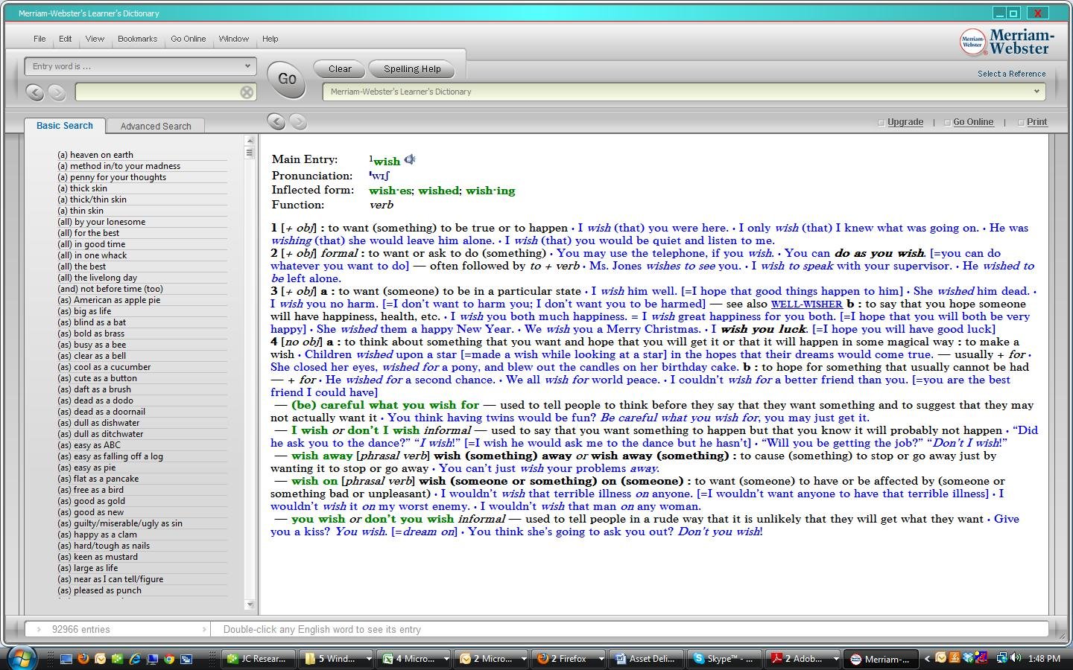Viewport: 1073px width, 670px height.
Task: Click the Switch between windows icon
Action: (186, 659)
